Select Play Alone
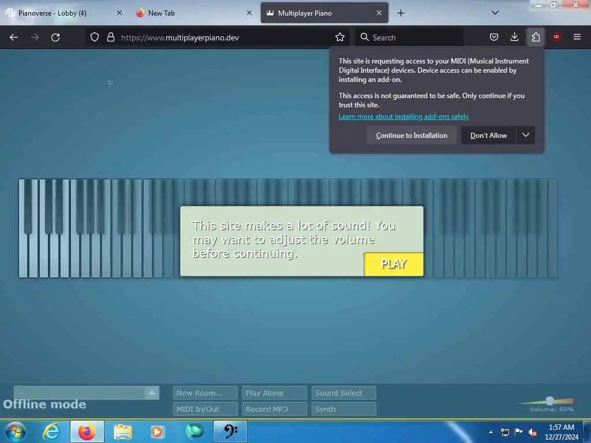 [x=274, y=393]
